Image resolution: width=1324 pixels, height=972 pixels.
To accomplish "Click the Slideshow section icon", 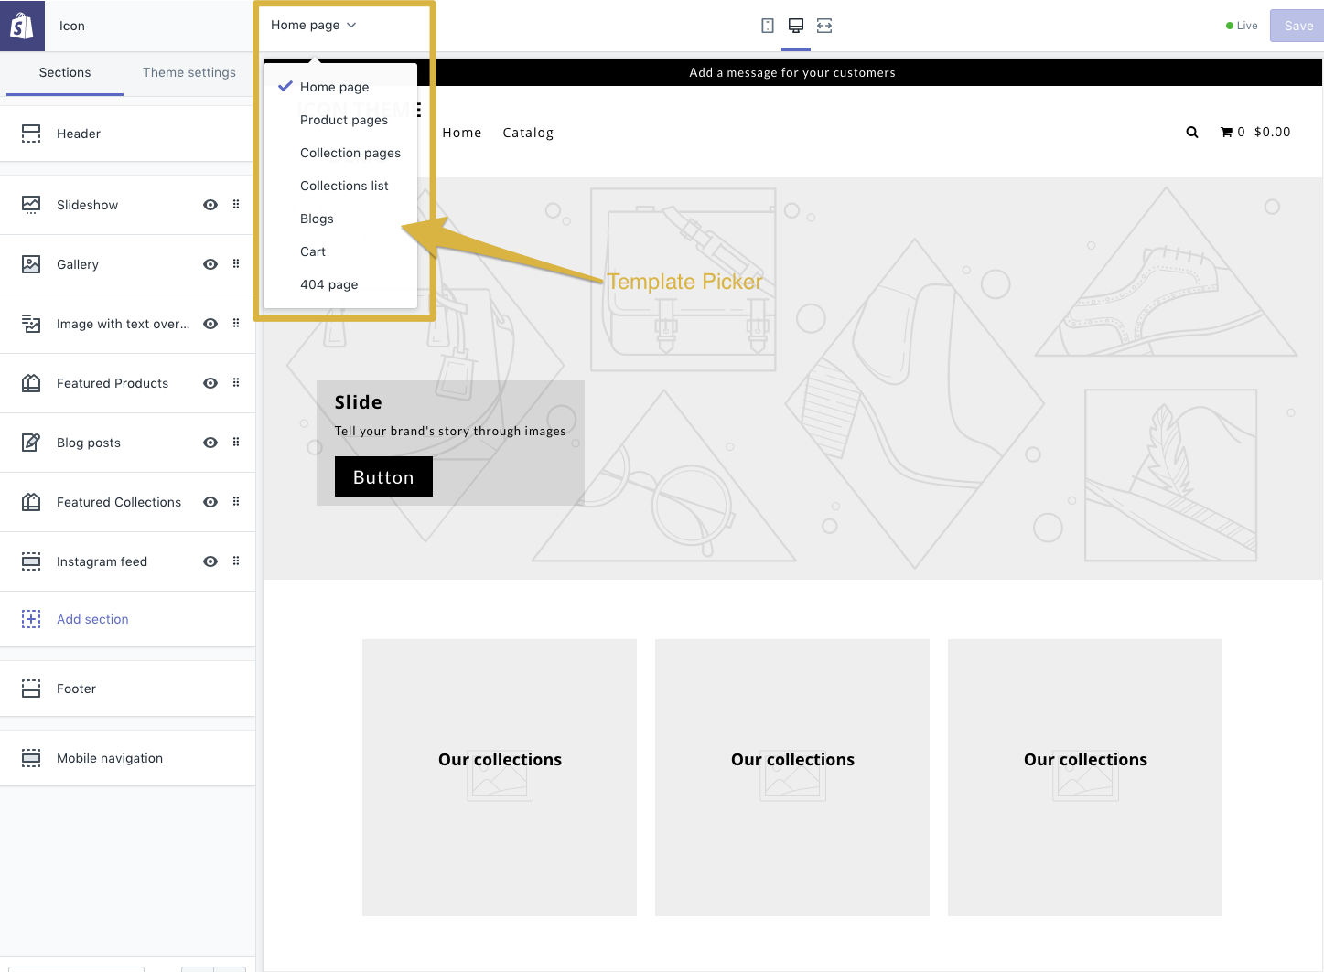I will 31,204.
